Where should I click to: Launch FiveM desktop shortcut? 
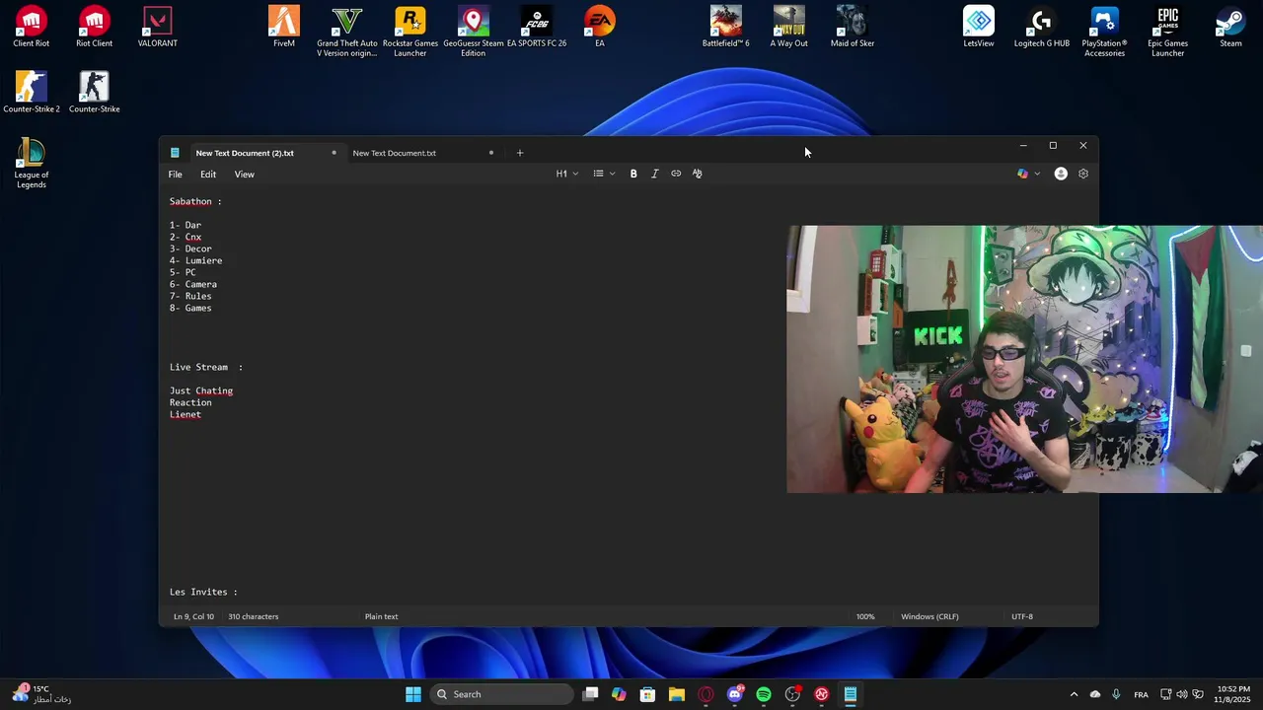tap(284, 27)
